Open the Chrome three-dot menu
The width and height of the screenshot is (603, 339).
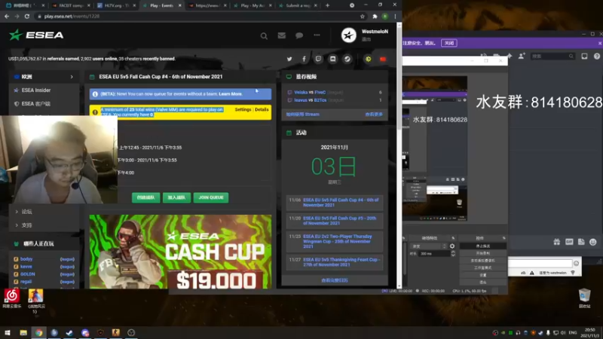(x=395, y=16)
